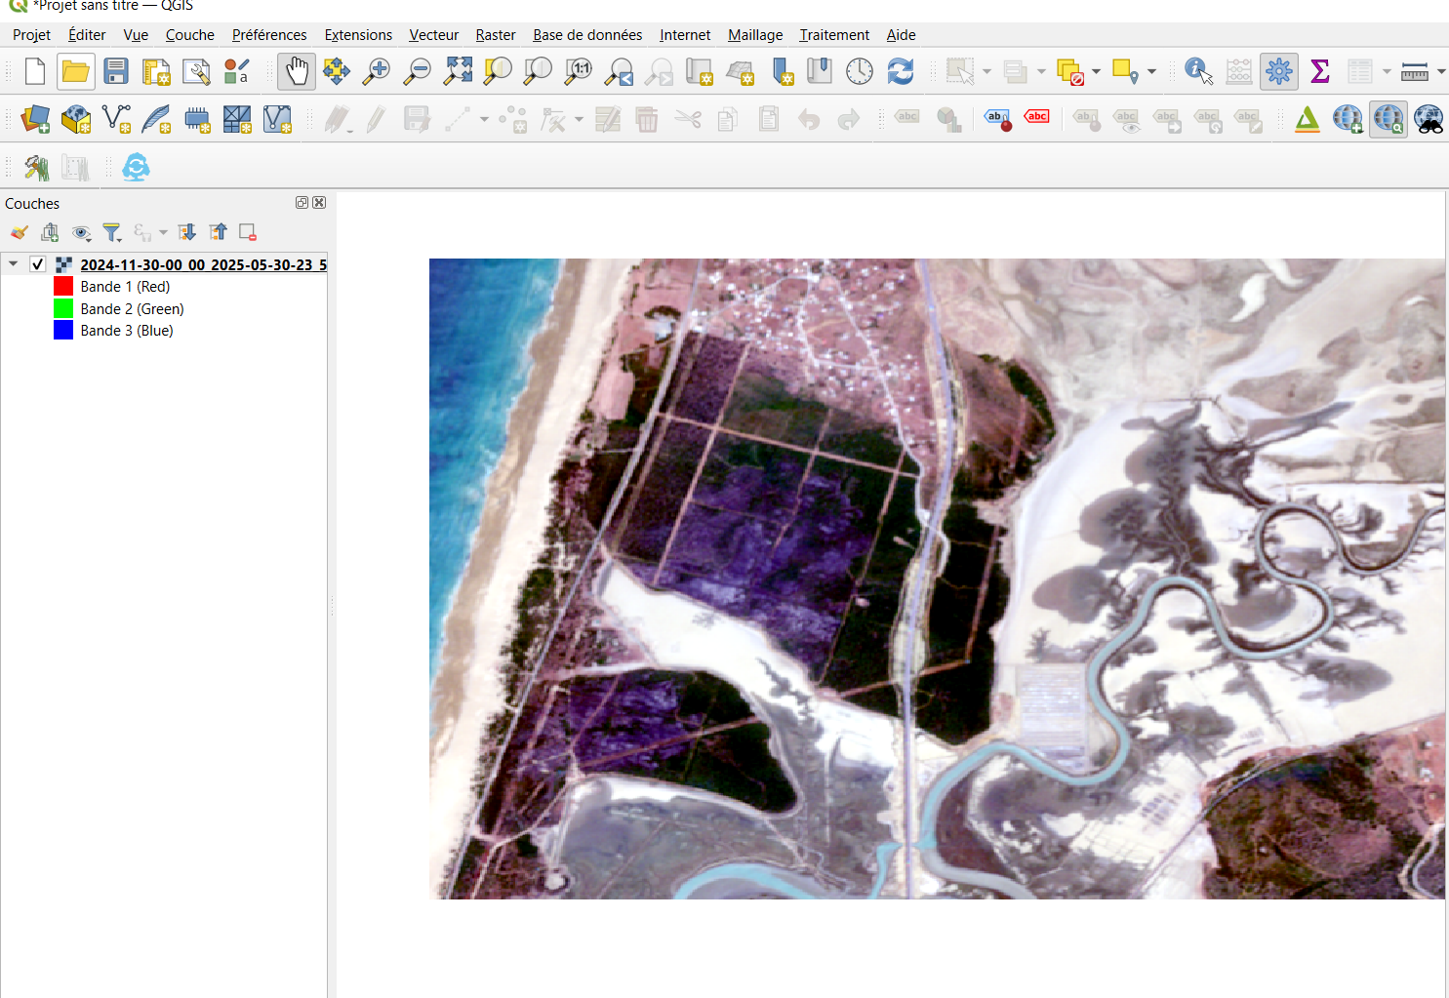Open the filter legend dropdown in Couches
This screenshot has height=998, width=1449.
tap(113, 233)
